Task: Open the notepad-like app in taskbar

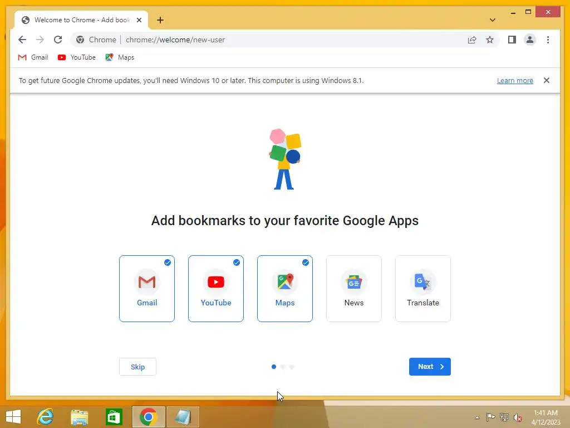Action: (183, 417)
